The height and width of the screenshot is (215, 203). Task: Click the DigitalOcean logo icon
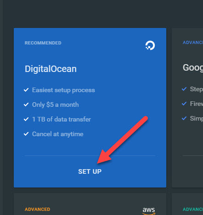(150, 45)
